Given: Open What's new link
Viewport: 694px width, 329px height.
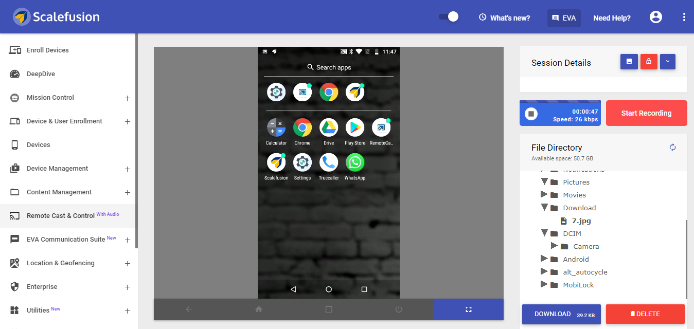Looking at the screenshot, I should click(504, 17).
